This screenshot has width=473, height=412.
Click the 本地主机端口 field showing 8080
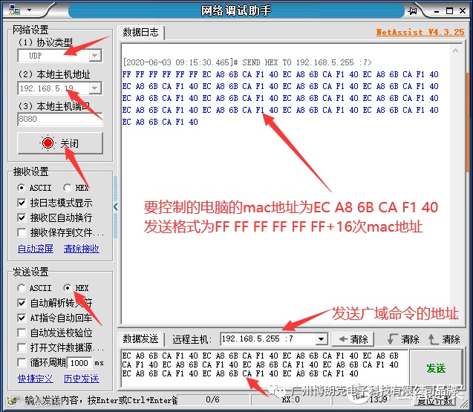coord(59,119)
